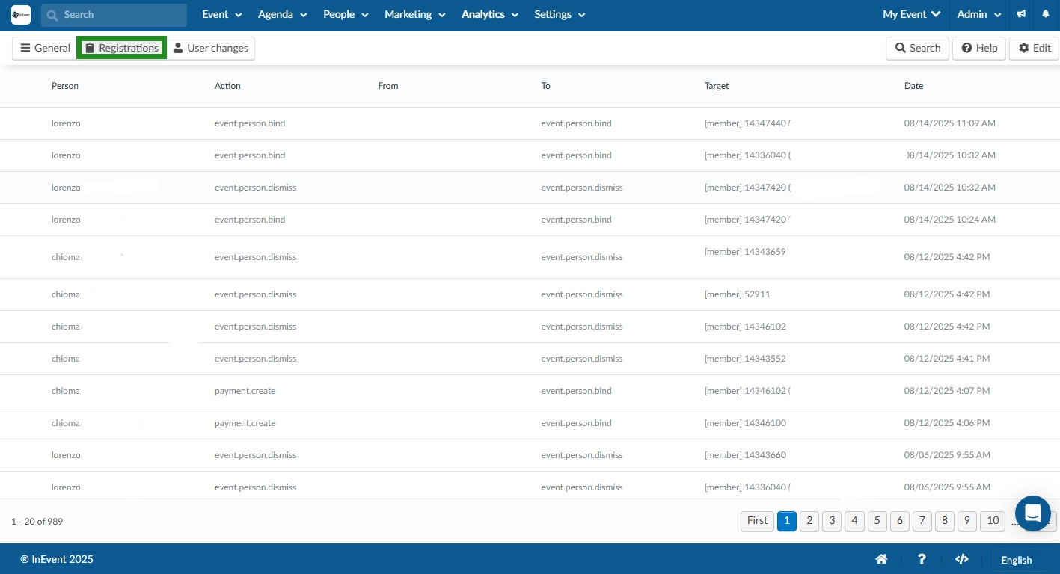Image resolution: width=1060 pixels, height=574 pixels.
Task: Click the Search button in toolbar
Action: (917, 48)
